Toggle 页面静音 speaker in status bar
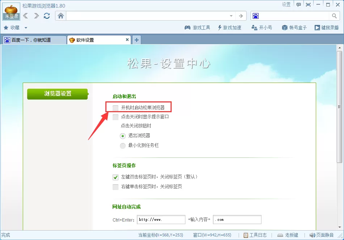Screen dimensions: 344x240 pos(322,235)
